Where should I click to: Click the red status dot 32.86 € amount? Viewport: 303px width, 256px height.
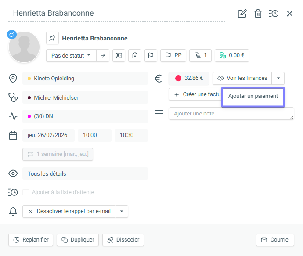[x=189, y=78]
